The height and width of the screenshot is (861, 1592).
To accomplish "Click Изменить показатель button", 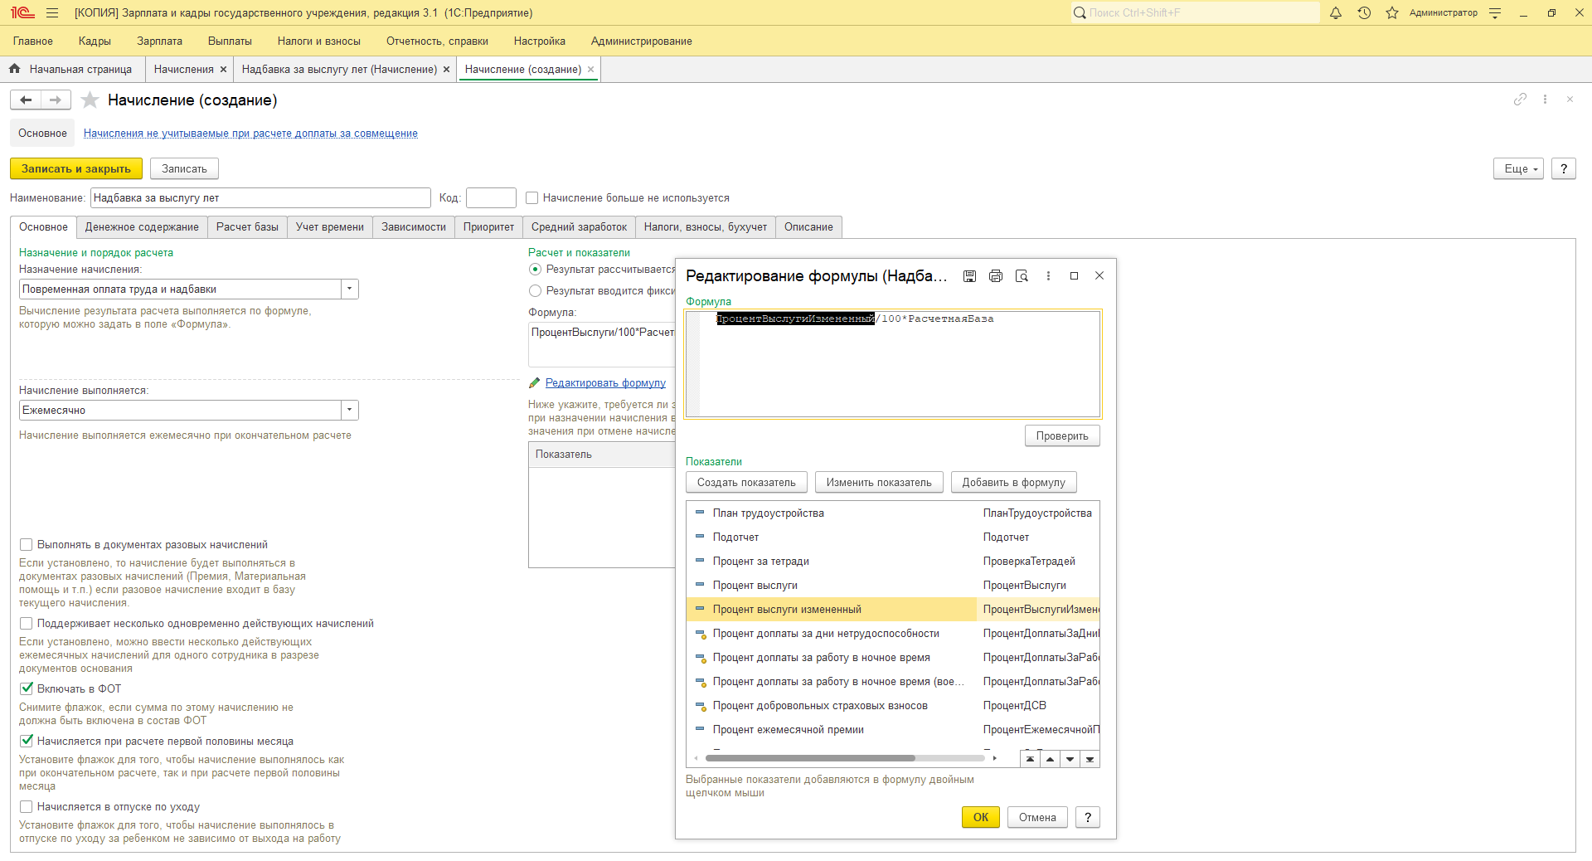I will point(879,483).
